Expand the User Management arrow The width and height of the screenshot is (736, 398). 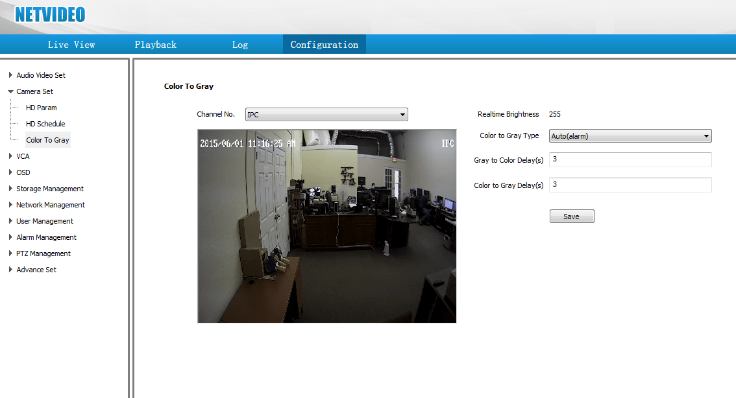click(10, 221)
